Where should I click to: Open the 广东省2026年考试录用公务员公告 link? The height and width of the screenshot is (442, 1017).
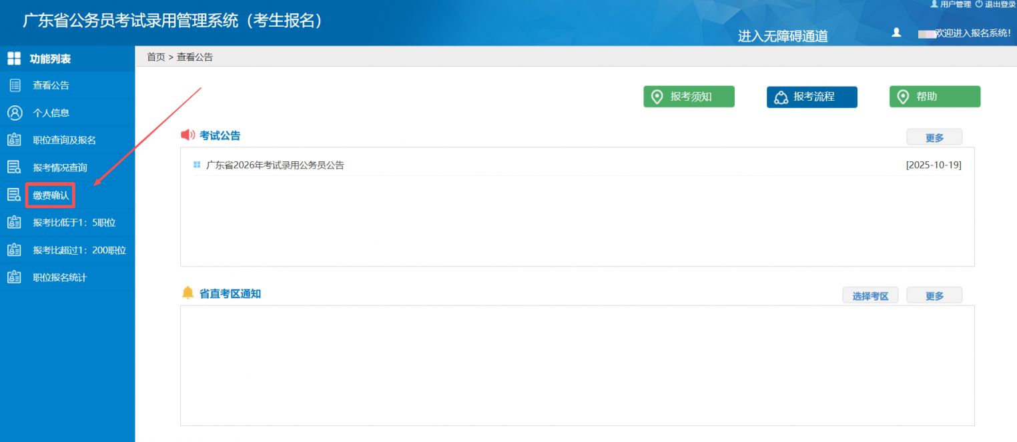tap(275, 165)
